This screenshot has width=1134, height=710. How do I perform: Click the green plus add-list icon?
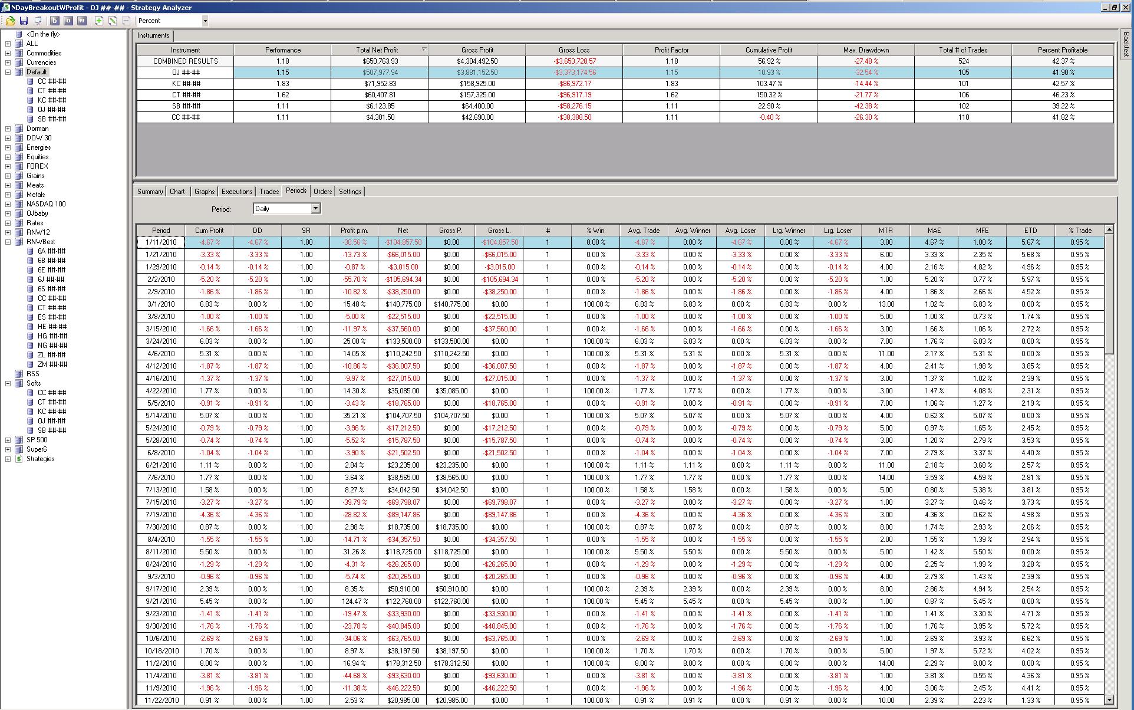[x=98, y=21]
